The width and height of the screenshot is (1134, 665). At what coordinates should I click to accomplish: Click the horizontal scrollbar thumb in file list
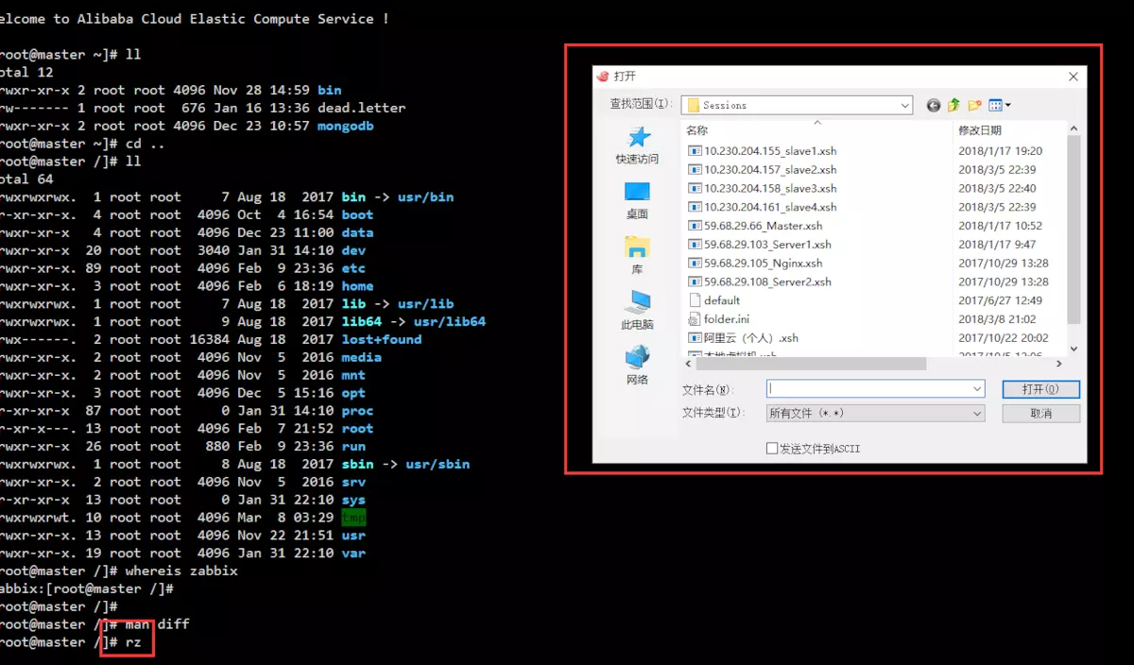point(810,363)
